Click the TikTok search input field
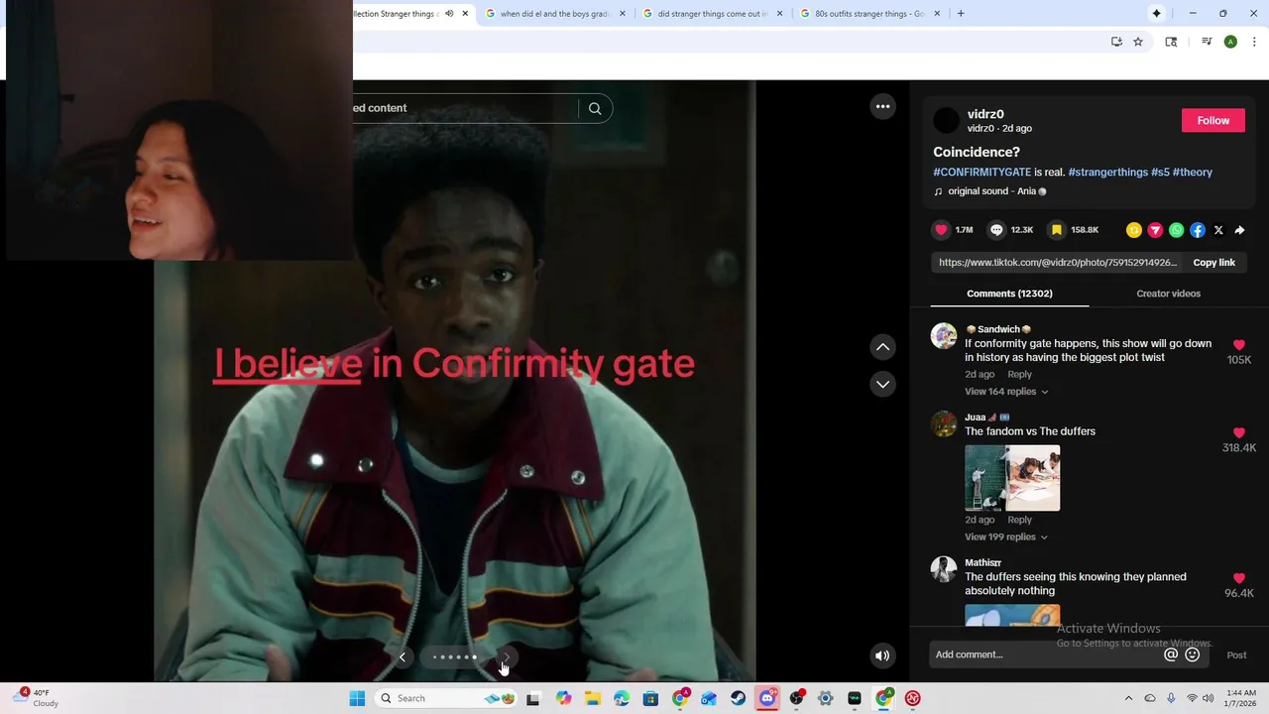 click(464, 109)
